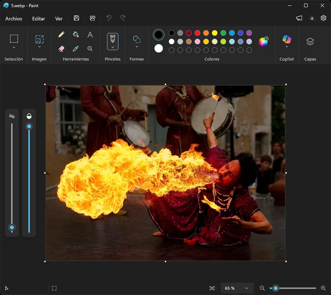Screen dimensions: 331x295
Task: Pick the Fill bucket tool
Action: click(76, 34)
